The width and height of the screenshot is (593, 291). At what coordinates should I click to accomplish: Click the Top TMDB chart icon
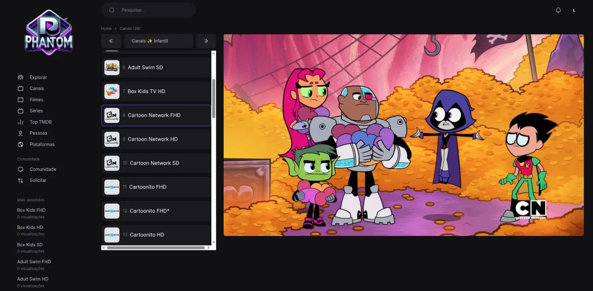coord(20,122)
